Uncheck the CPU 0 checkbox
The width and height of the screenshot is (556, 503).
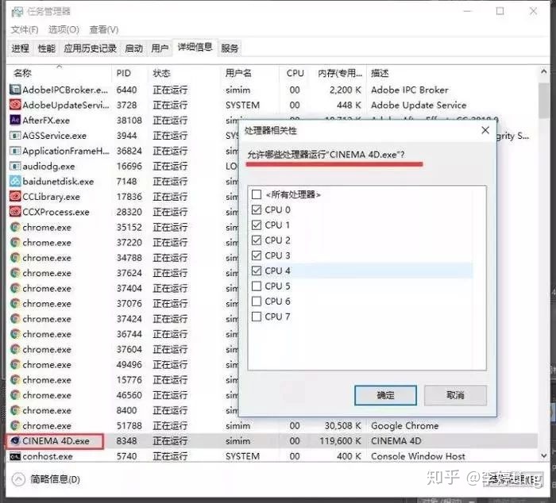coord(257,209)
